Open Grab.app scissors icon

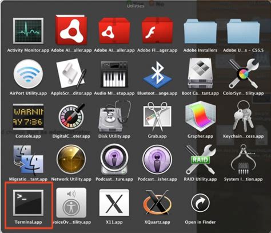tap(157, 117)
